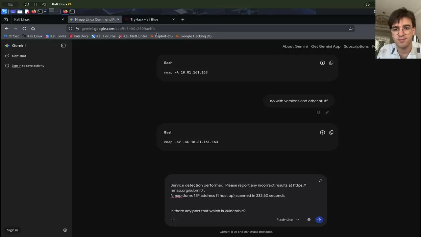This screenshot has width=421, height=237.
Task: Open the OffSec bookmark
Action: [12, 36]
